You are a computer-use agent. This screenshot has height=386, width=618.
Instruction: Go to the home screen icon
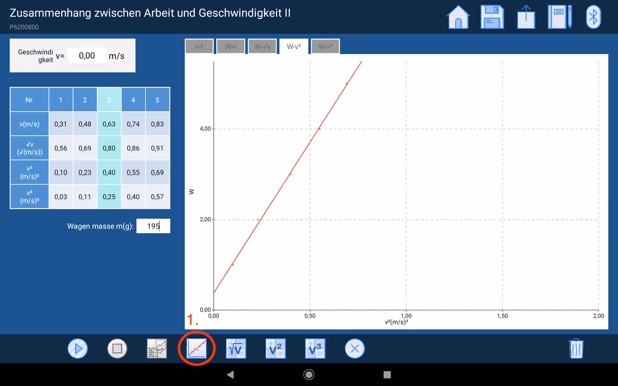tap(458, 17)
